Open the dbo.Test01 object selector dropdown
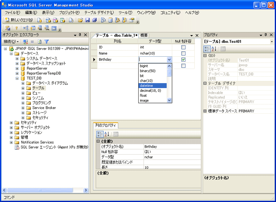Image resolution: width=276 pixels, height=202 pixels. (272, 42)
